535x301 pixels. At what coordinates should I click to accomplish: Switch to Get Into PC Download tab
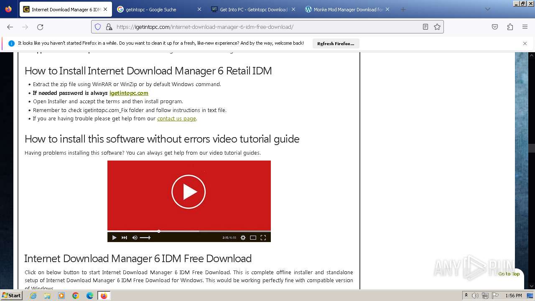[253, 9]
